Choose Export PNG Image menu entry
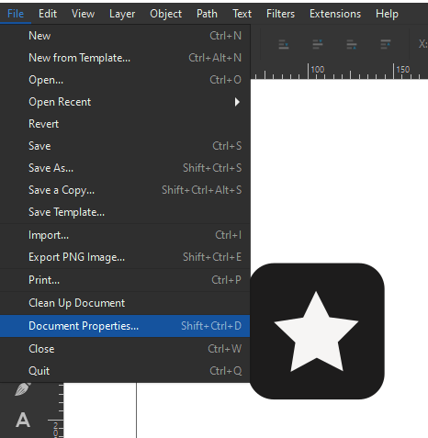 point(125,257)
